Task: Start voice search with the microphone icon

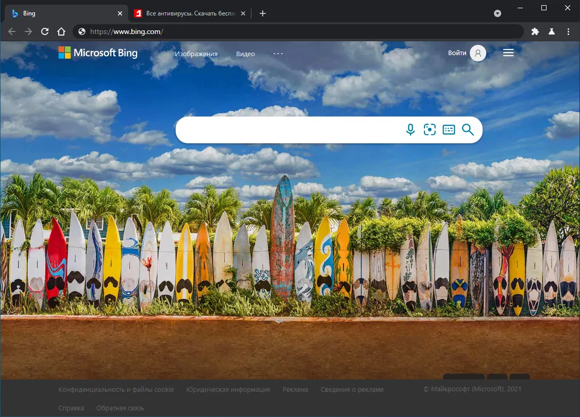Action: 410,129
